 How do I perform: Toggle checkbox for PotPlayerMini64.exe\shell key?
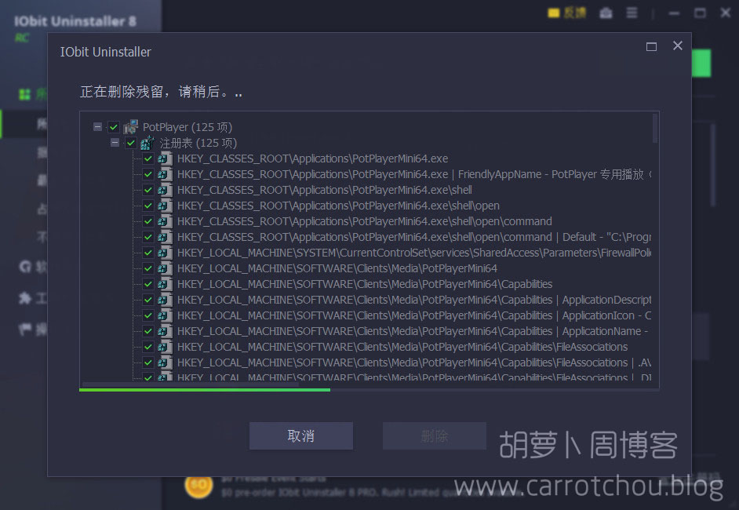click(148, 190)
